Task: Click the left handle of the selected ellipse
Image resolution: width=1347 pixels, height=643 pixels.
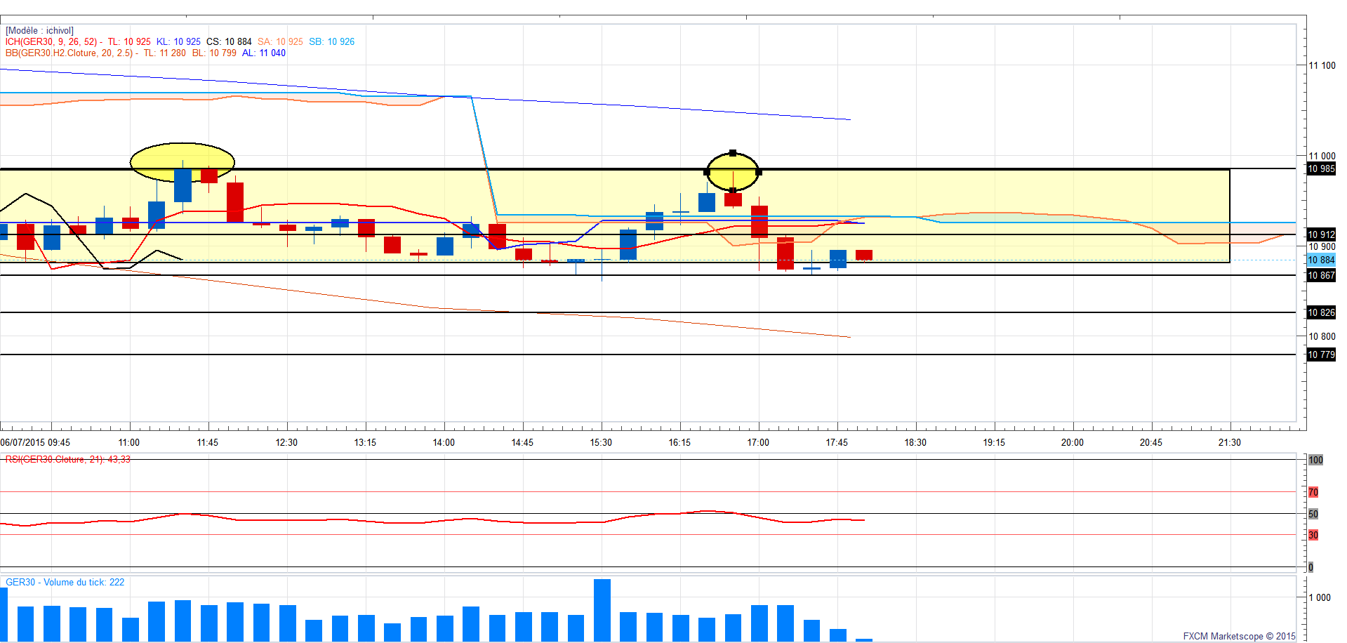Action: click(707, 172)
